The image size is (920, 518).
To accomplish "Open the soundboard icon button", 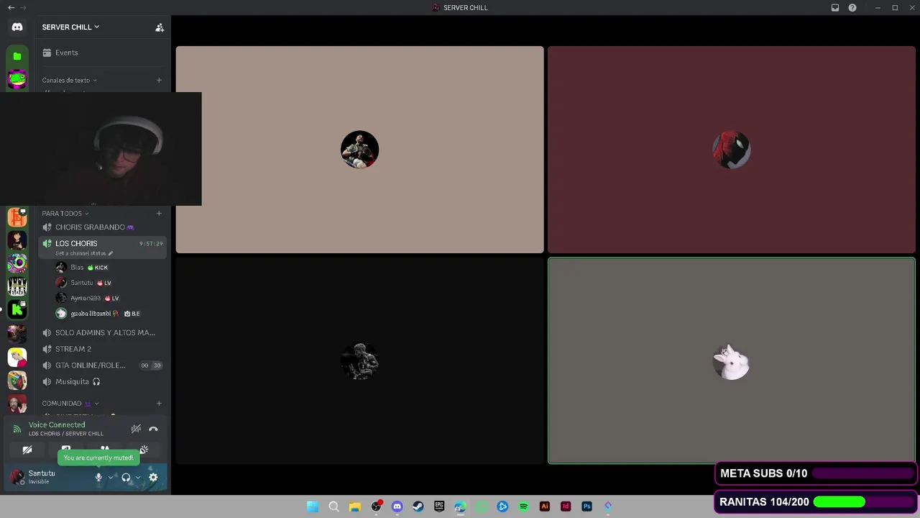I will point(144,450).
